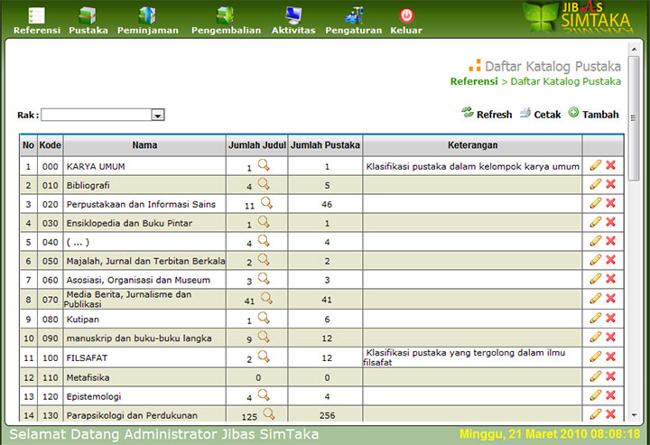View titles of KARYA UMUM via magnifier
This screenshot has height=445, width=650.
coord(264,165)
